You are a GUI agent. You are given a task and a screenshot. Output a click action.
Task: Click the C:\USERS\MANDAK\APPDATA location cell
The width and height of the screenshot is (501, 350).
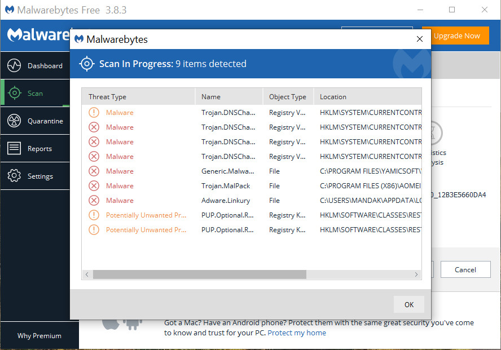tap(370, 201)
